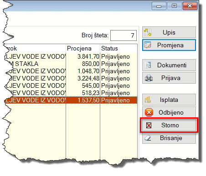This screenshot has width=206, height=176.
Task: Select the STAKLA row with 850,00
Action: (x=71, y=64)
